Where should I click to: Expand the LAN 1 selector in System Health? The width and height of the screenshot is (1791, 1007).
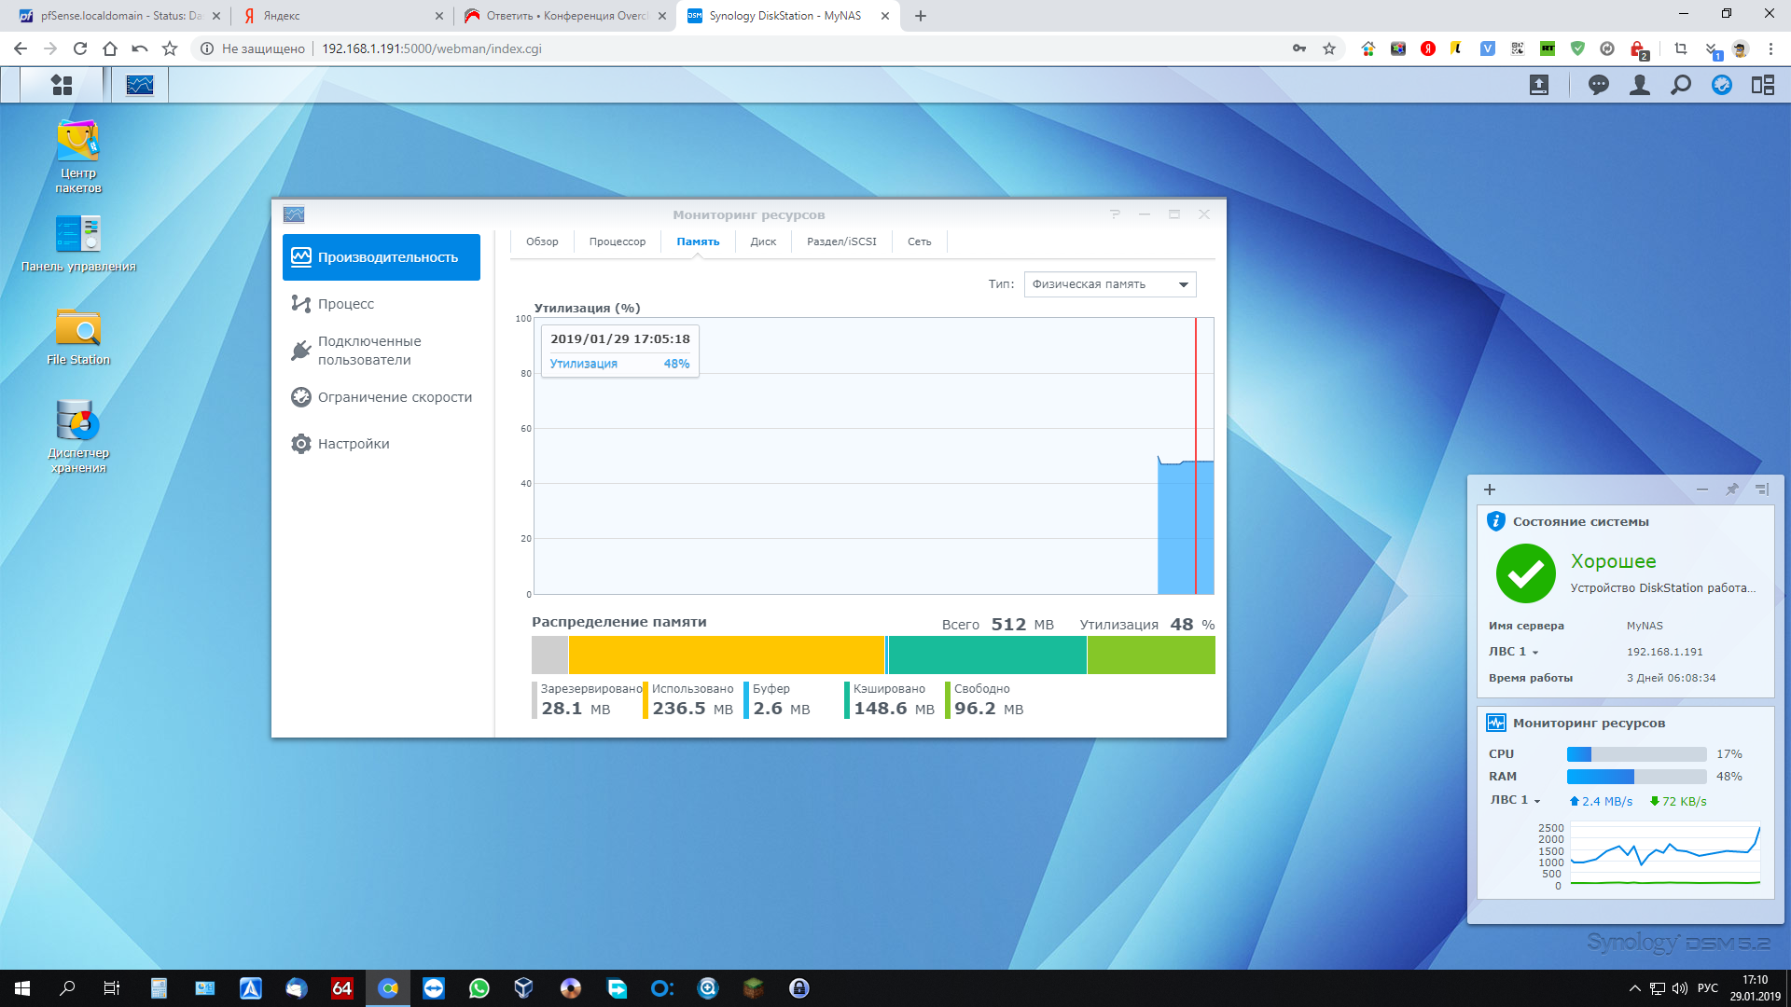1513,652
